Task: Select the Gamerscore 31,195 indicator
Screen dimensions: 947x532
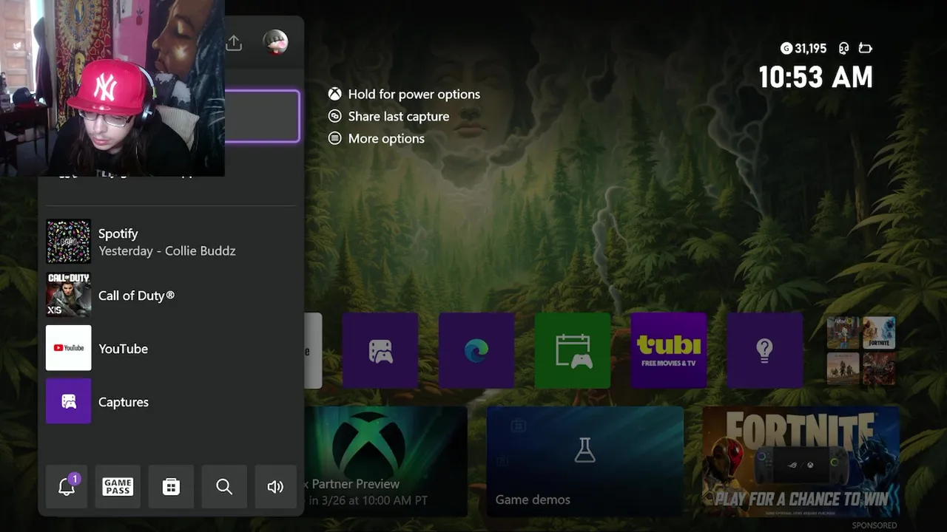Action: coord(803,49)
